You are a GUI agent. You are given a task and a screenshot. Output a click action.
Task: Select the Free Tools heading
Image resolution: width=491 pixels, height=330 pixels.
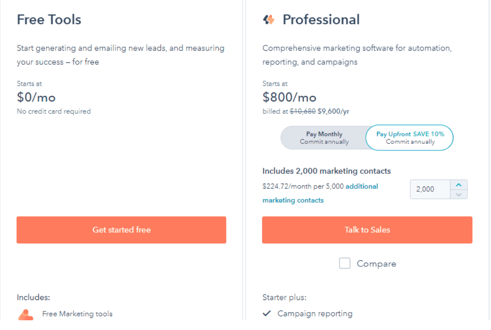(49, 19)
